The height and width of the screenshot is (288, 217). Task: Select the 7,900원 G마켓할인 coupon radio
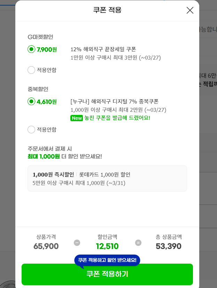31,49
